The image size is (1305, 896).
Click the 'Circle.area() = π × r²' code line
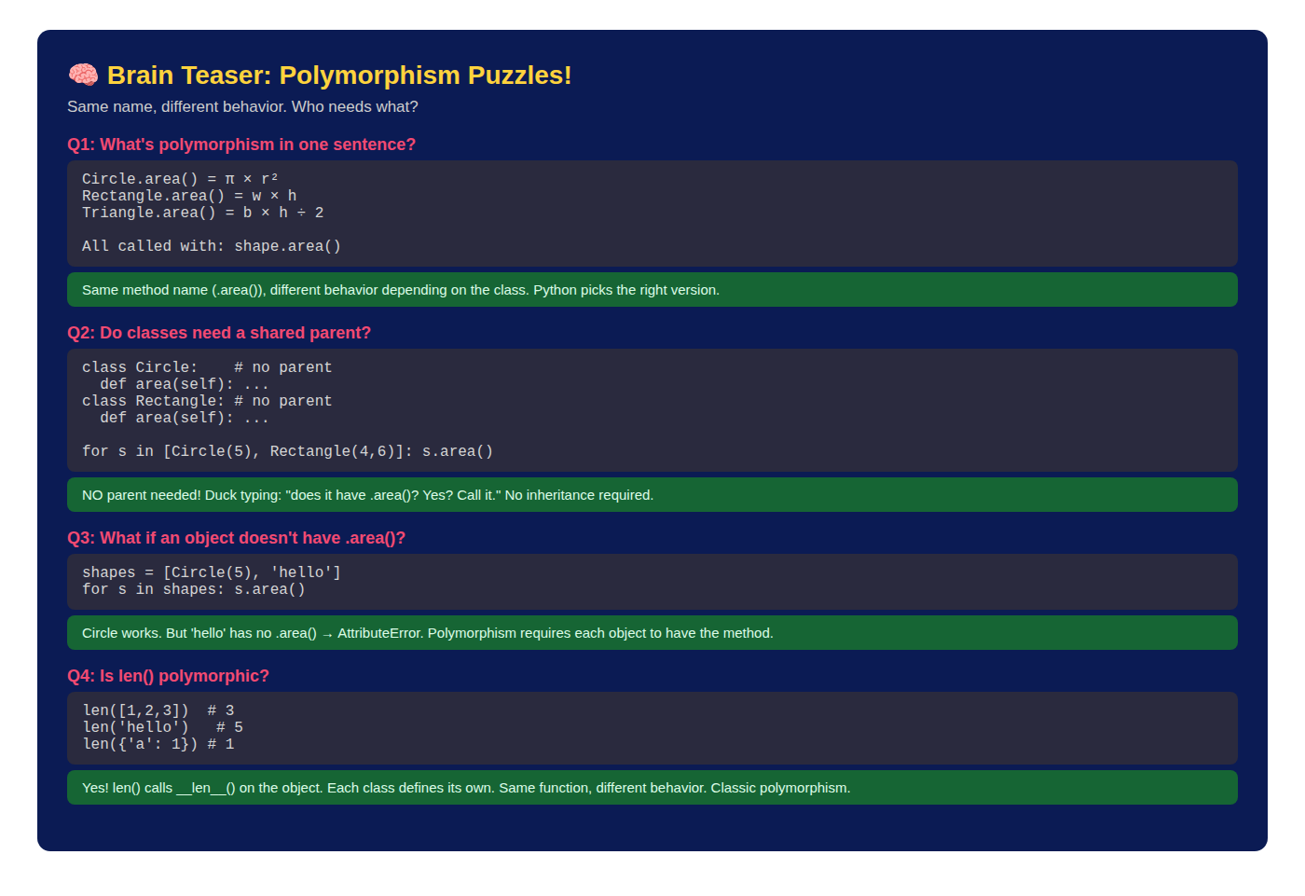click(x=180, y=179)
